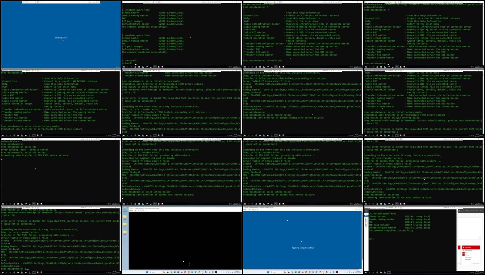Open Server Manager's Manage menu
Image resolution: width=485 pixels, height=275 pixels.
pos(468,211)
